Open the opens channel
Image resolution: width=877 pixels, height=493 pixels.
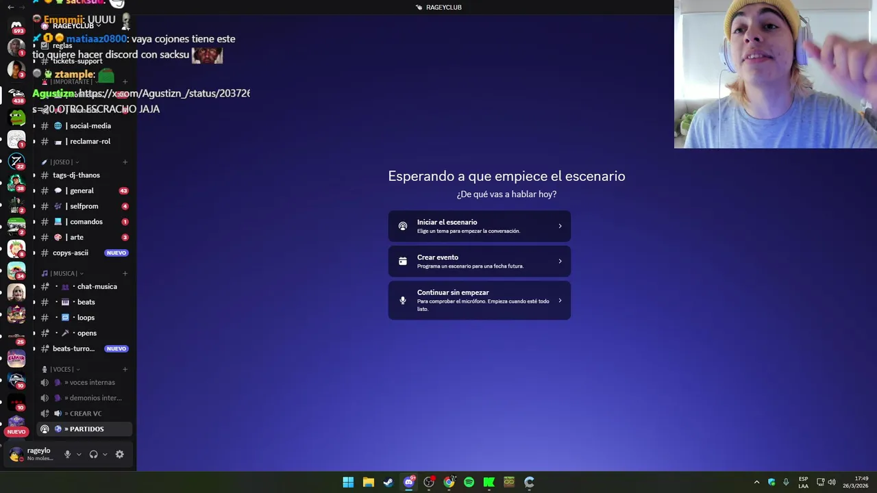(84, 333)
